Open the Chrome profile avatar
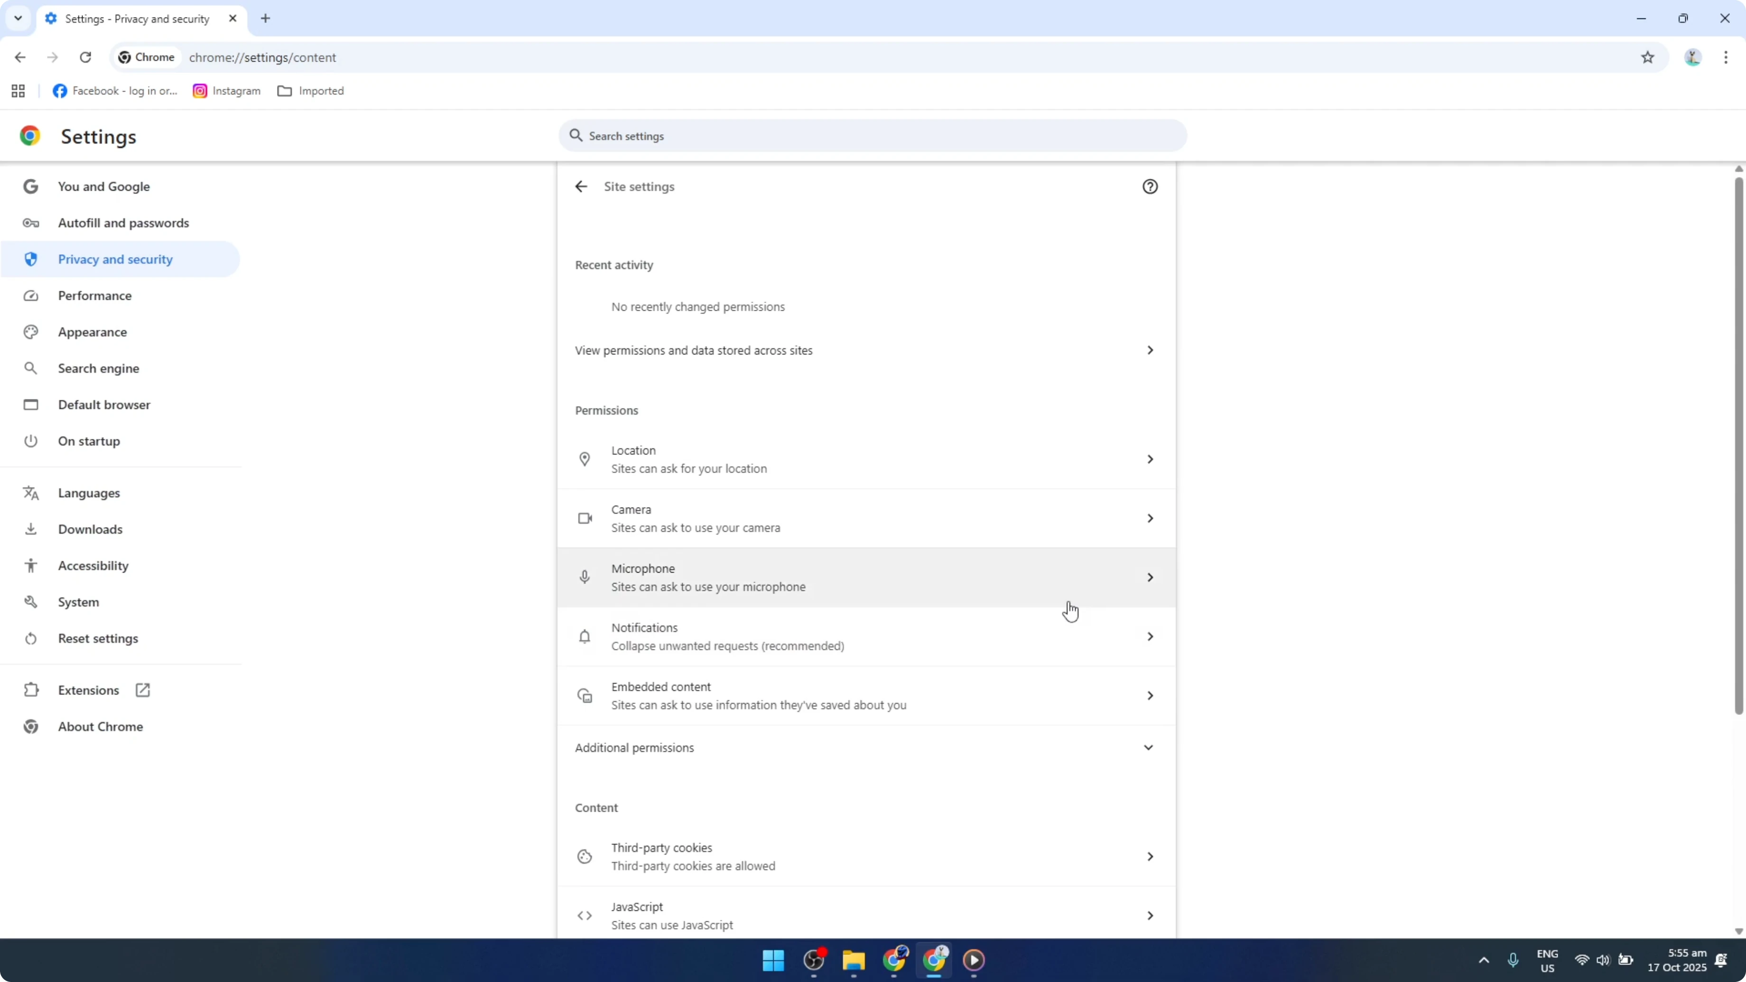 (x=1692, y=57)
